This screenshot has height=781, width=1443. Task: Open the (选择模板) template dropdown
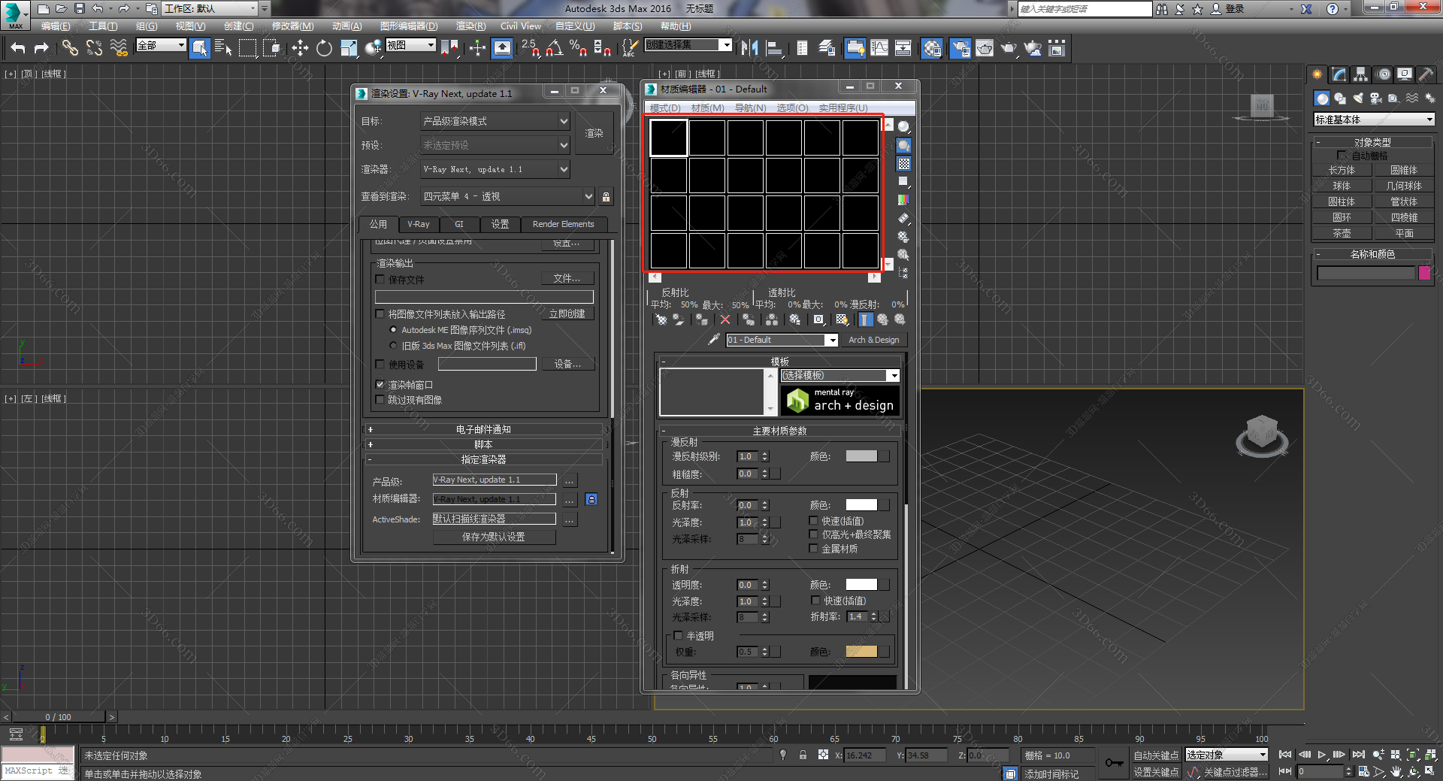tap(839, 375)
